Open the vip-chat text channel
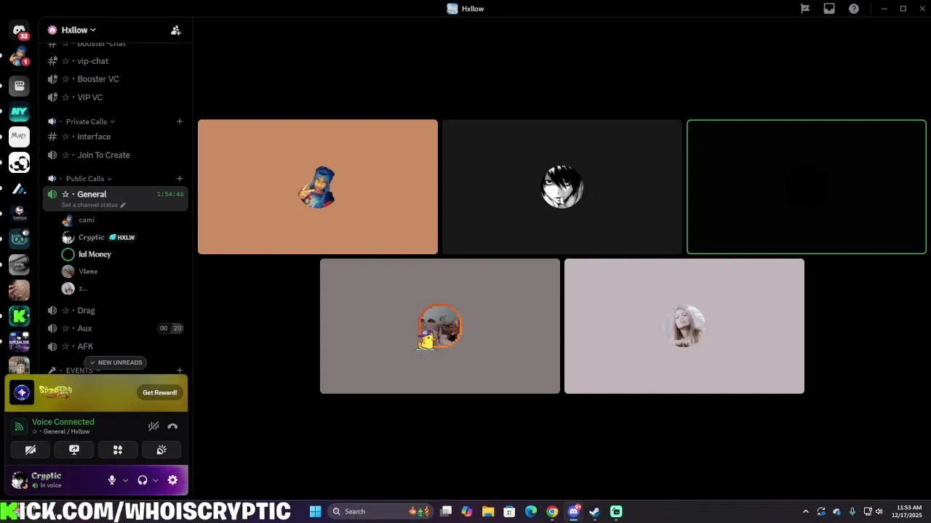Screen dimensions: 931x523 click(x=116, y=61)
